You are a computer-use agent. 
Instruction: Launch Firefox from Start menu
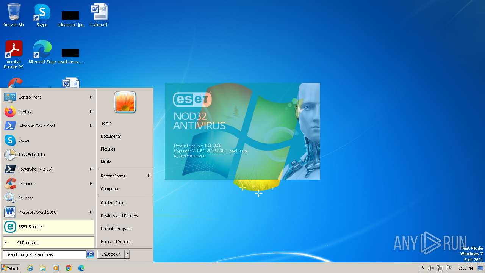48,111
